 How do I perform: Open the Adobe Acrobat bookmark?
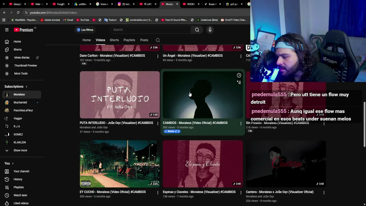pyautogui.click(x=50, y=20)
